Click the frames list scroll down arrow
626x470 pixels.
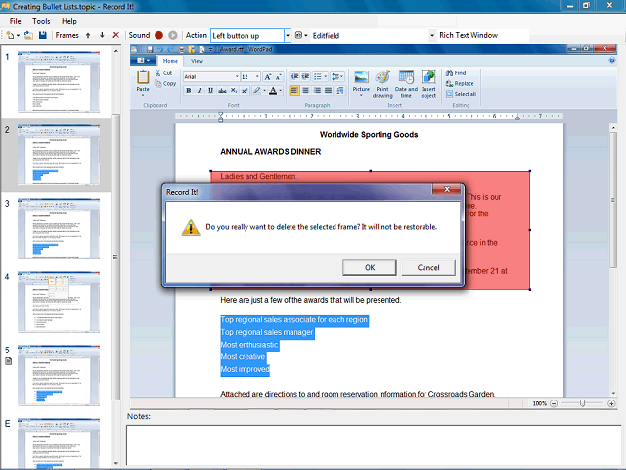[x=115, y=463]
